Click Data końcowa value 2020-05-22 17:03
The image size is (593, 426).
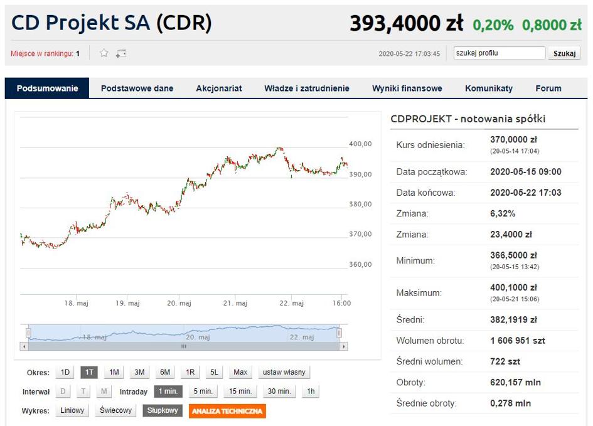click(x=526, y=193)
